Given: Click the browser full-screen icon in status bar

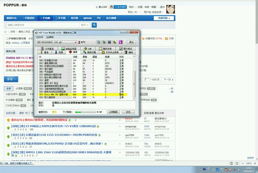Looking at the screenshot, I should click(x=237, y=163).
